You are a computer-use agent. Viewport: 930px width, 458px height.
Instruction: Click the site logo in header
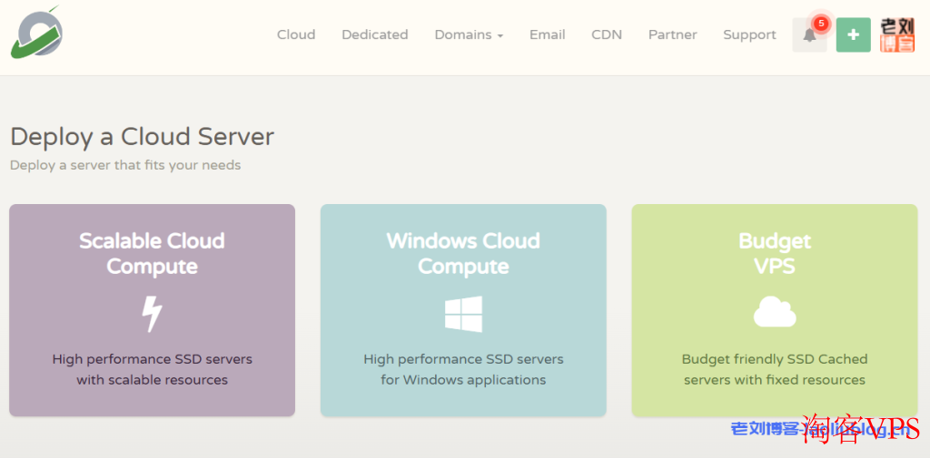pyautogui.click(x=36, y=32)
